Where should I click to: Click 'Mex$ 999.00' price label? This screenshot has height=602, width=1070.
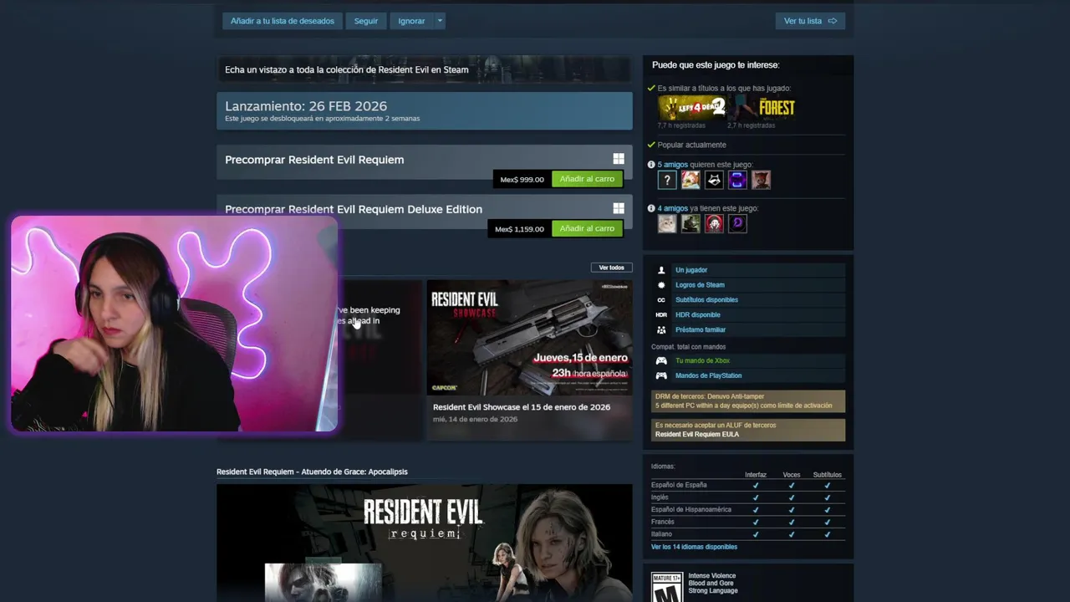coord(522,179)
